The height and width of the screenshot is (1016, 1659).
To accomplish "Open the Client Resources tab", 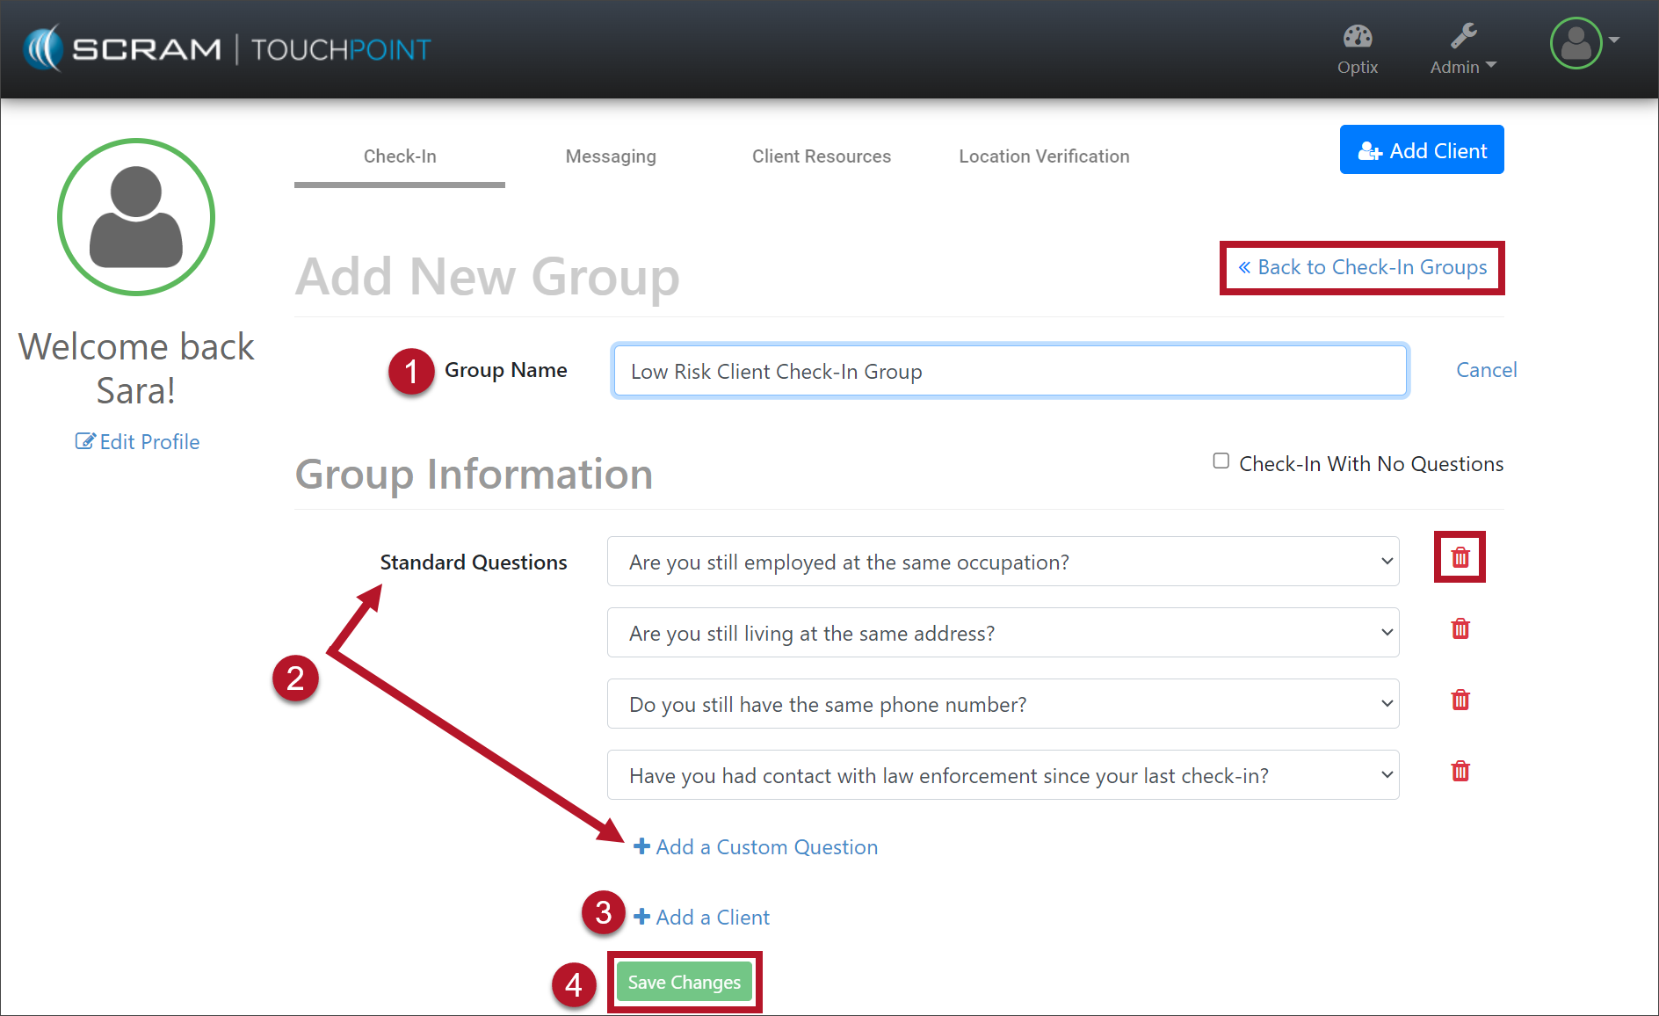I will [x=821, y=156].
